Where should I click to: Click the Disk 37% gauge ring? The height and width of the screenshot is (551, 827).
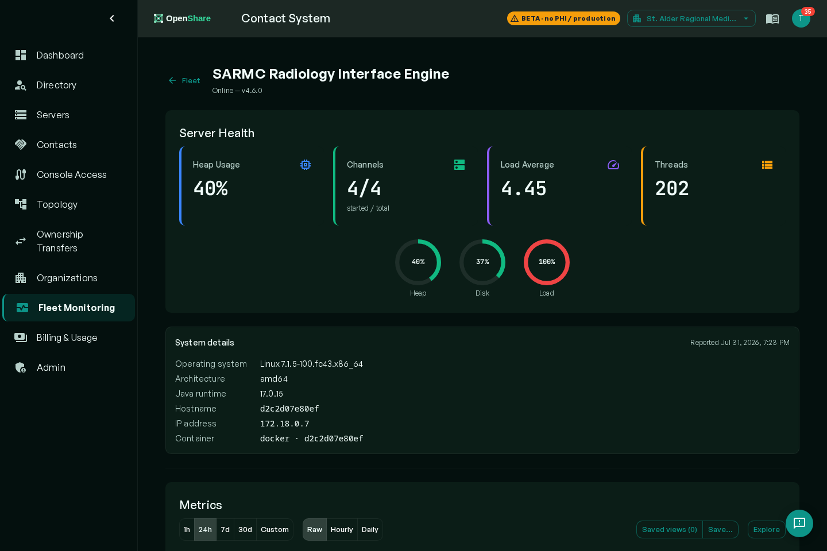[482, 262]
